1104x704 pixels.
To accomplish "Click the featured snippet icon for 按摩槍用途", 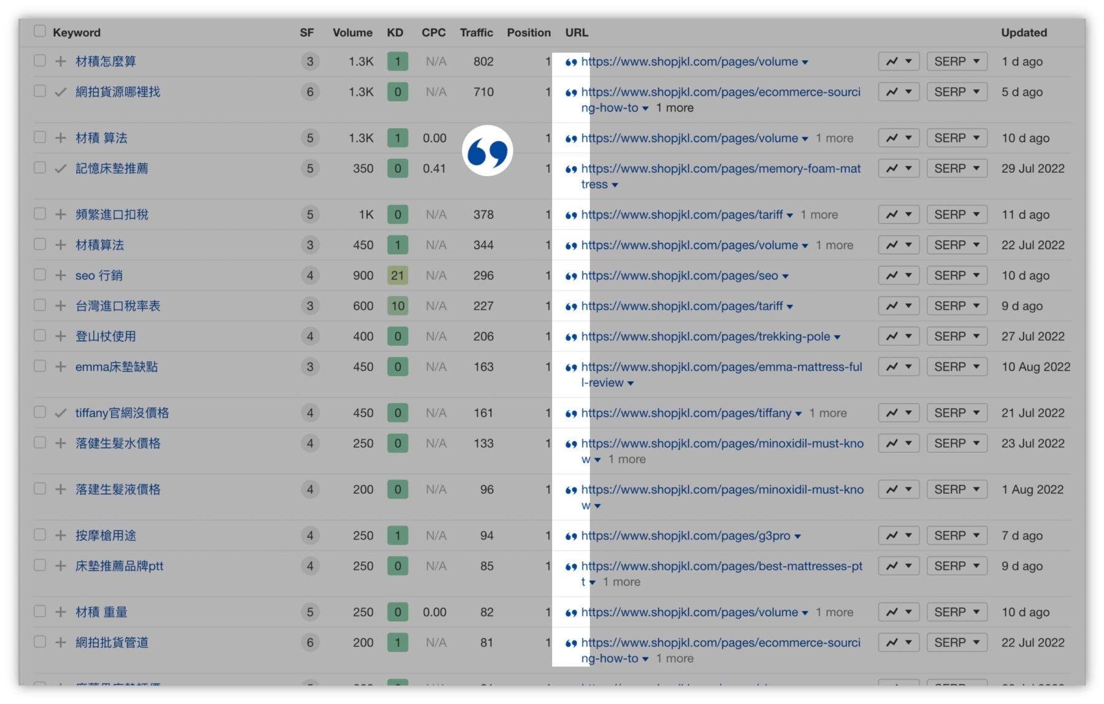I will tap(571, 536).
